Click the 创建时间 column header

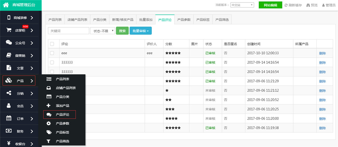click(x=254, y=44)
